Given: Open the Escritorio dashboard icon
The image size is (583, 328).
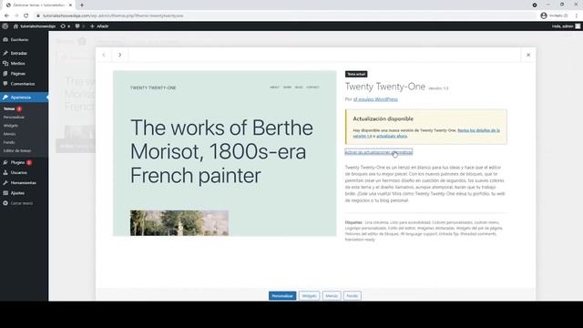Looking at the screenshot, I should 5,39.
